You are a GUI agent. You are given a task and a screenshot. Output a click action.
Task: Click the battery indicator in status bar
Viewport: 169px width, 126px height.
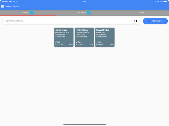165,1
